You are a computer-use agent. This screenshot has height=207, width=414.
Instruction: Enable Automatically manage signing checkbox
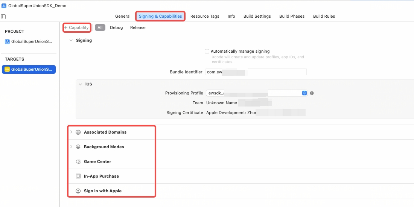207,51
